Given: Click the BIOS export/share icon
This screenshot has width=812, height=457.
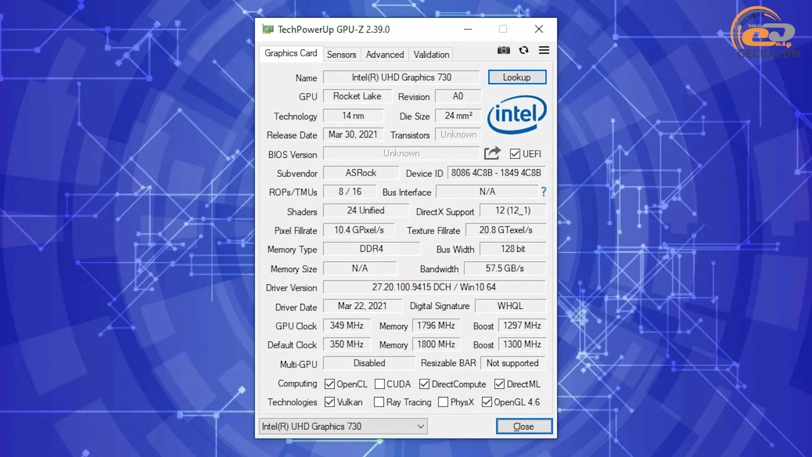Looking at the screenshot, I should [x=492, y=153].
